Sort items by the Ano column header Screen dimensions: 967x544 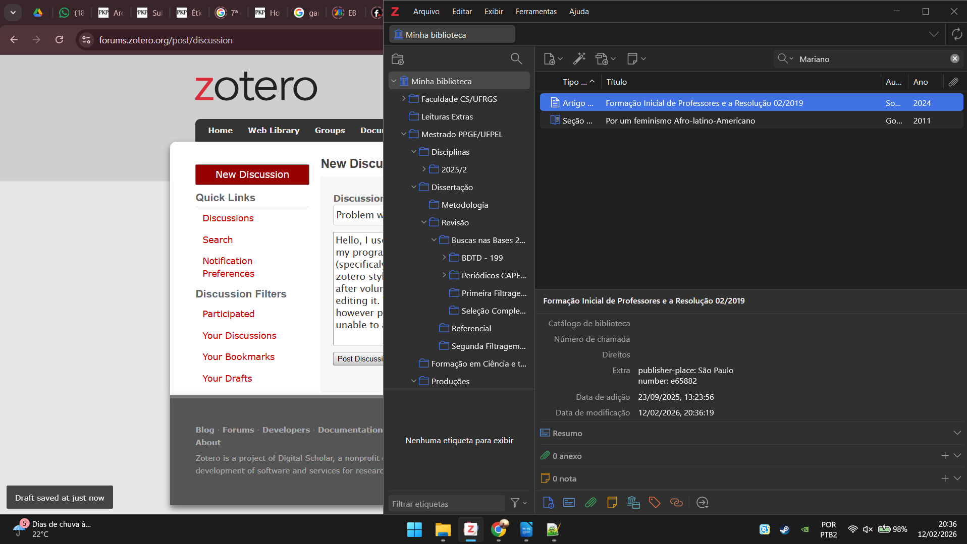(x=926, y=82)
